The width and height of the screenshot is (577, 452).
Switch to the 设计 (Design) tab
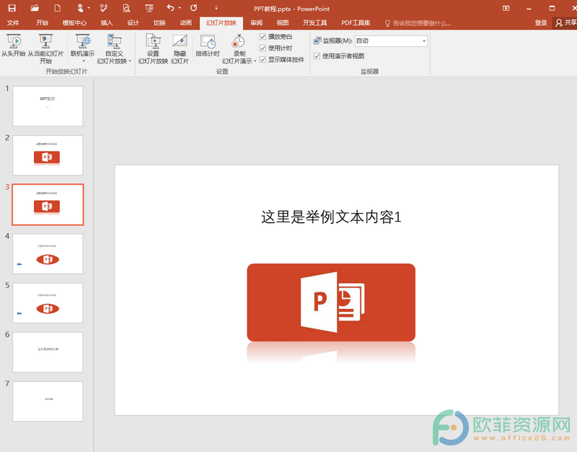coord(133,23)
